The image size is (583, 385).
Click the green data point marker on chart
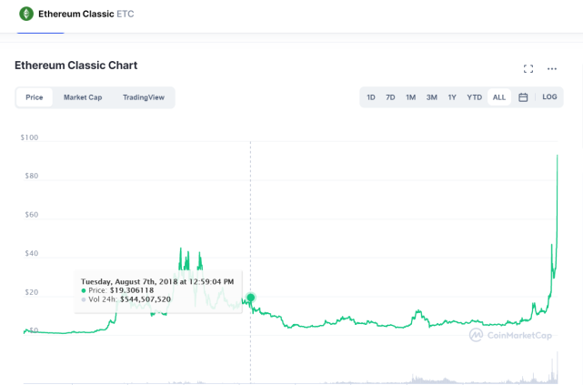click(x=251, y=298)
